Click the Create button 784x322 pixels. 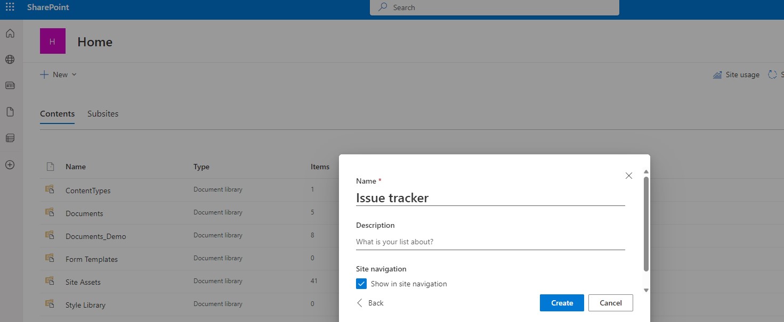(562, 303)
